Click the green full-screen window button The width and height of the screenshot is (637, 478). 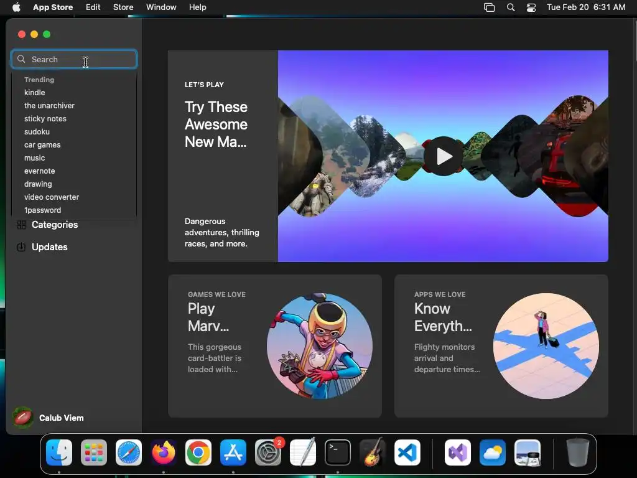click(x=47, y=34)
